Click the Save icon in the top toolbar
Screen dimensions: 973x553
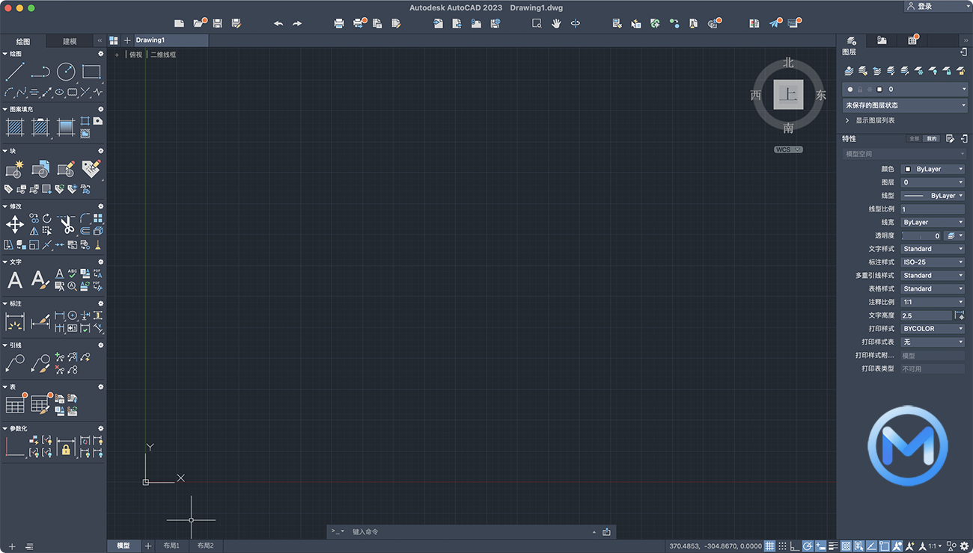[218, 24]
